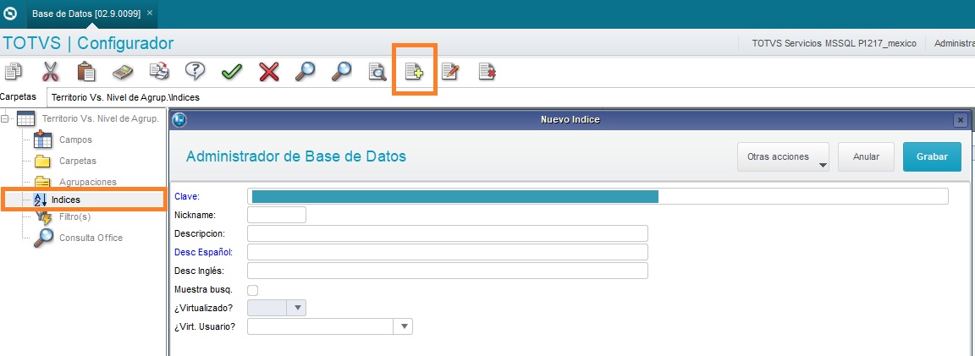This screenshot has height=356, width=975.
Task: Click the Desc Inglés input field
Action: (448, 271)
